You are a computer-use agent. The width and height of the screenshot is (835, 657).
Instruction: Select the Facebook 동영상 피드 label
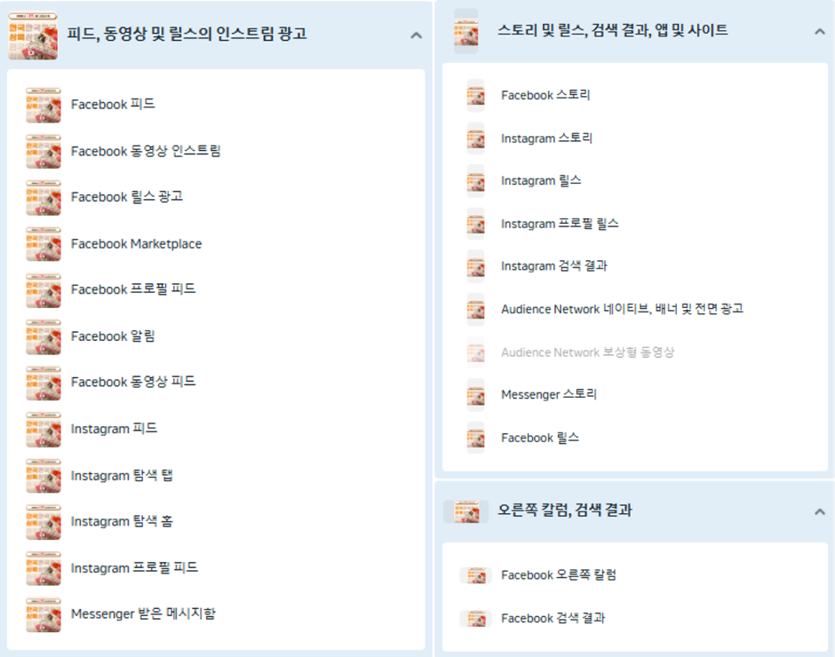133,383
